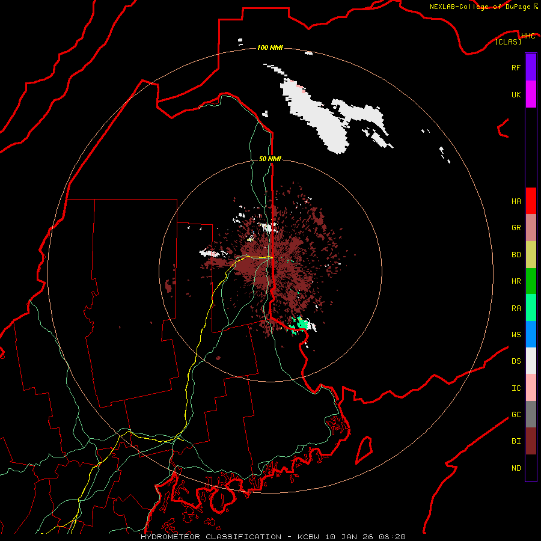Click the BD legend label
The height and width of the screenshot is (541, 541).
click(x=516, y=255)
